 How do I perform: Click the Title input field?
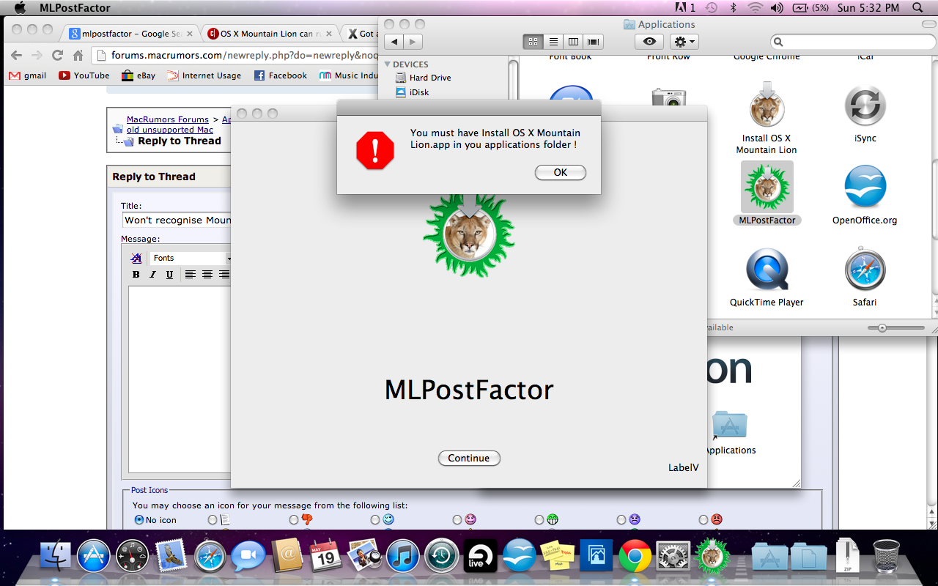click(x=177, y=220)
